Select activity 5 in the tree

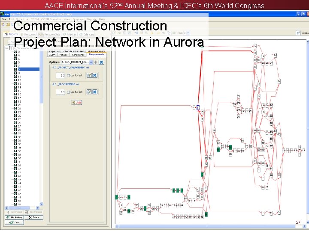click(19, 59)
